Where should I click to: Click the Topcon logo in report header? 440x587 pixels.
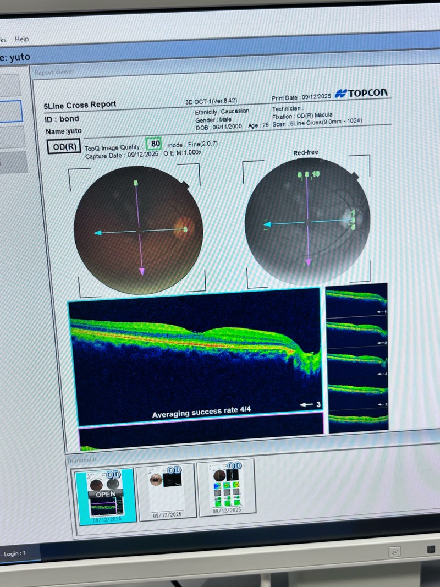[362, 93]
